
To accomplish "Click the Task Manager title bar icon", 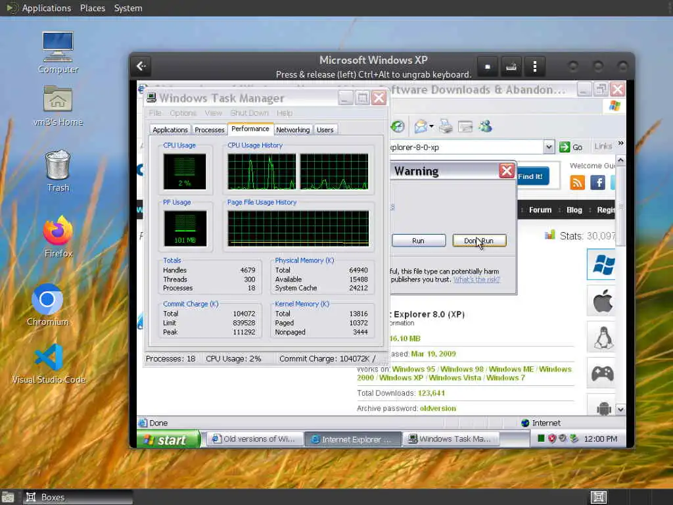I will click(151, 98).
